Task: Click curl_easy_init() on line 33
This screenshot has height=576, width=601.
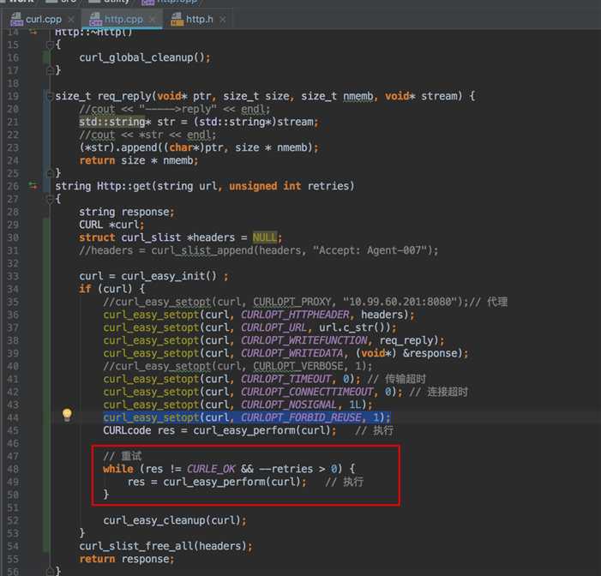Action: (x=169, y=276)
